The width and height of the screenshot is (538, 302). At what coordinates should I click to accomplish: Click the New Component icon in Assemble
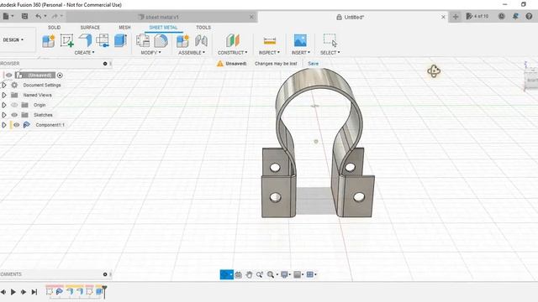pyautogui.click(x=182, y=41)
